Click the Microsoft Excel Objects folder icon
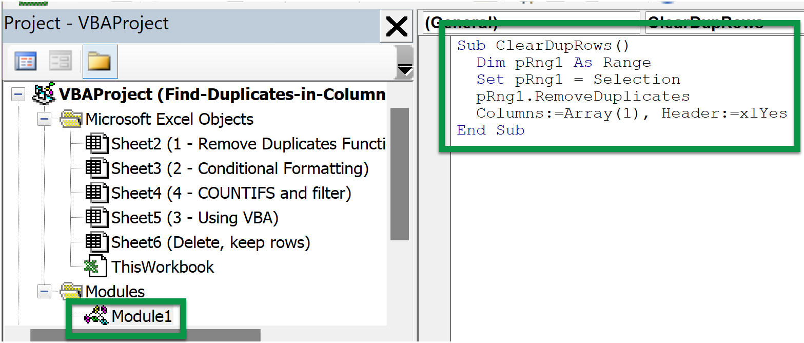The height and width of the screenshot is (343, 804). point(72,119)
